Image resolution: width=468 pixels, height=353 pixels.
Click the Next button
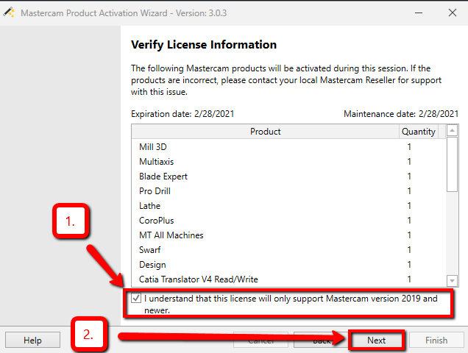[376, 340]
